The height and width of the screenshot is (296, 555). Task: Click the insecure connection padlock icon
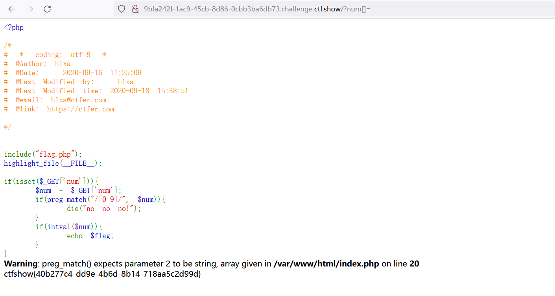pyautogui.click(x=135, y=9)
